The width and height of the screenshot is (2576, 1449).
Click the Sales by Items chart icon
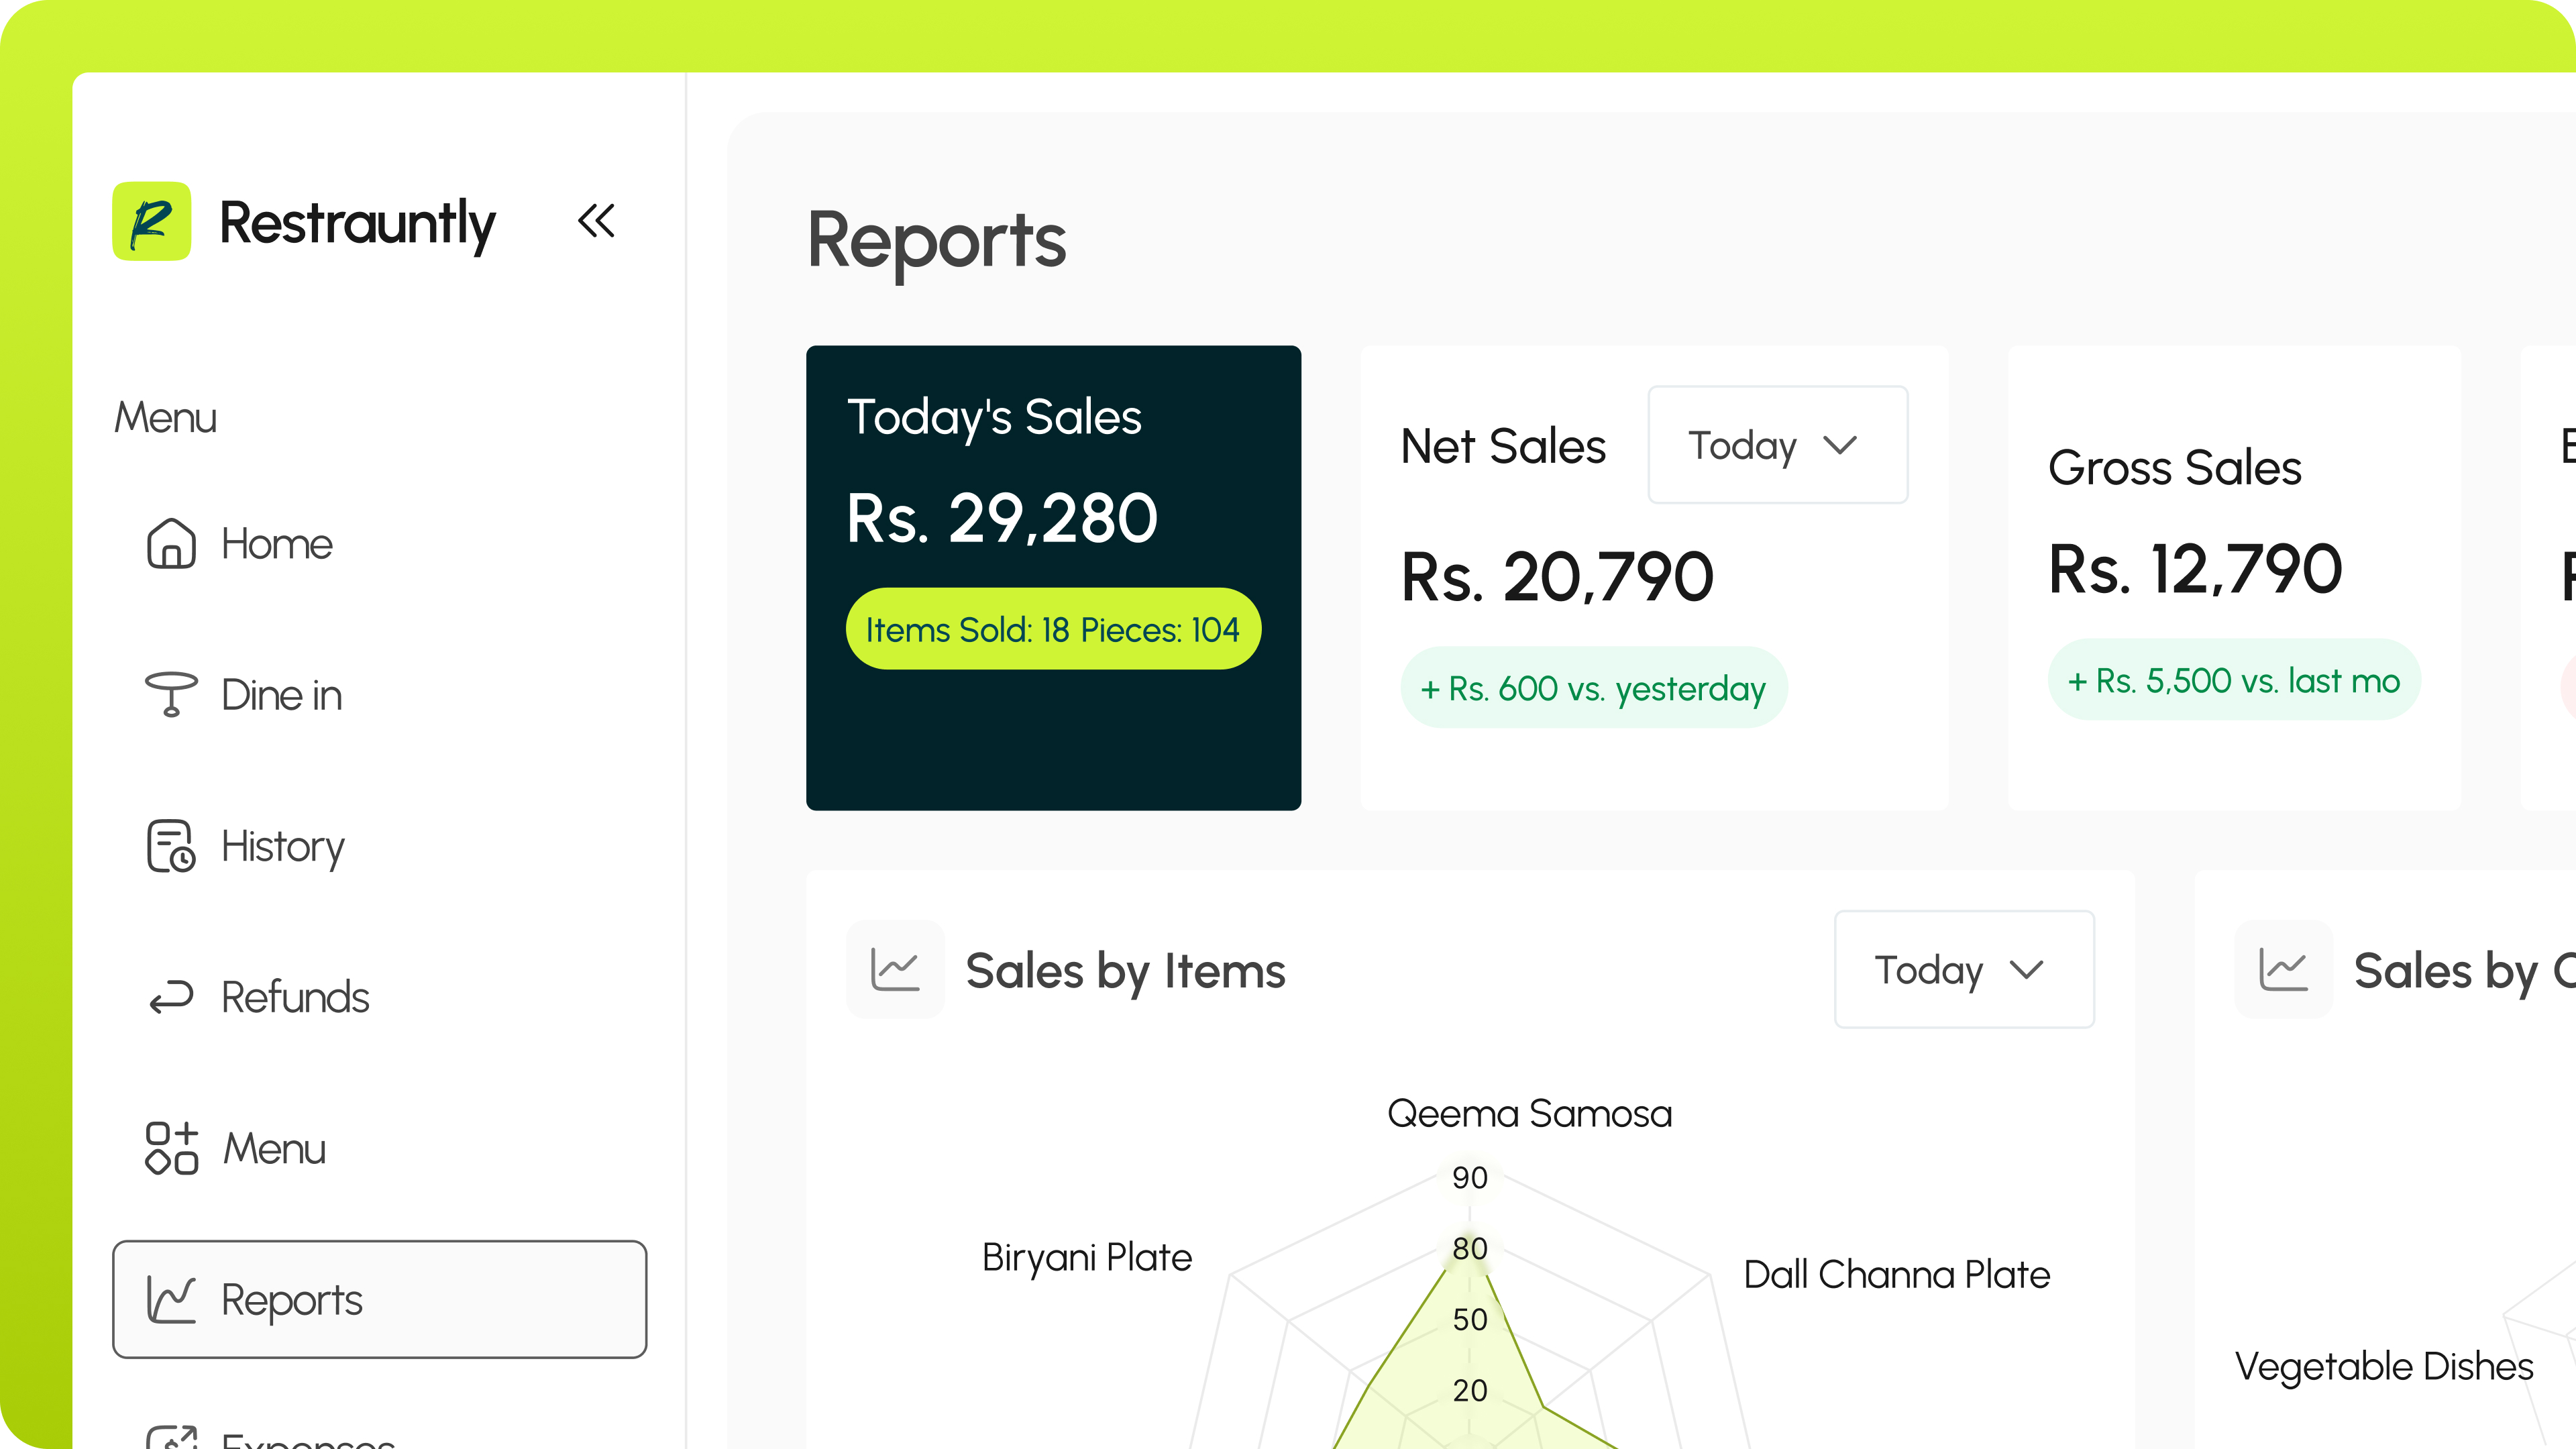tap(895, 970)
